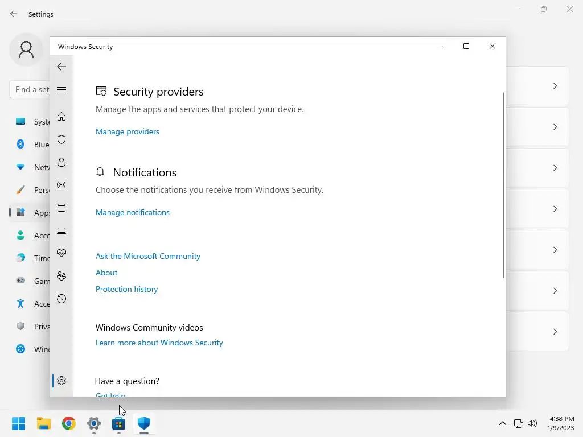Screen dimensions: 583x437
Task: Open Device security laptop icon
Action: tap(61, 231)
